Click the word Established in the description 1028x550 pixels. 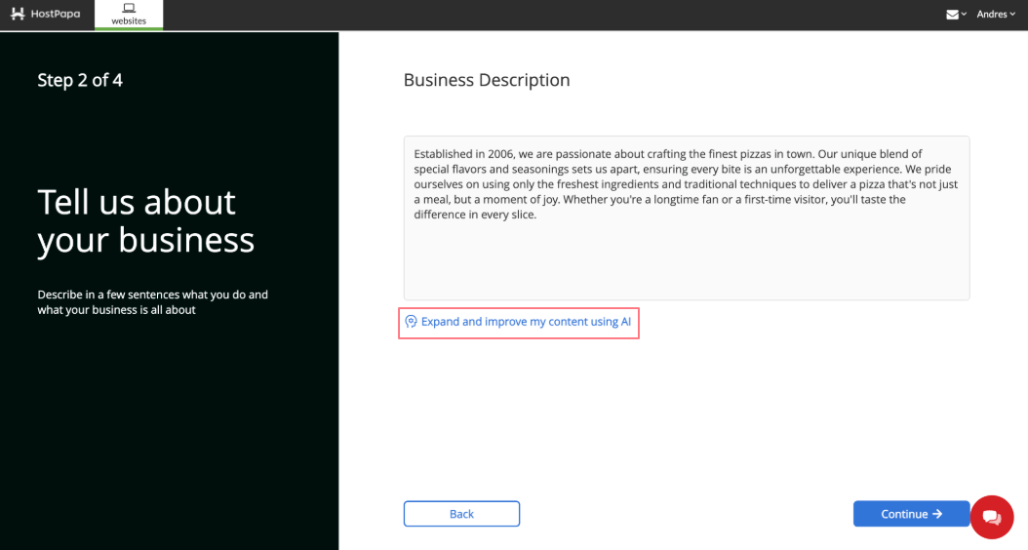click(x=443, y=154)
